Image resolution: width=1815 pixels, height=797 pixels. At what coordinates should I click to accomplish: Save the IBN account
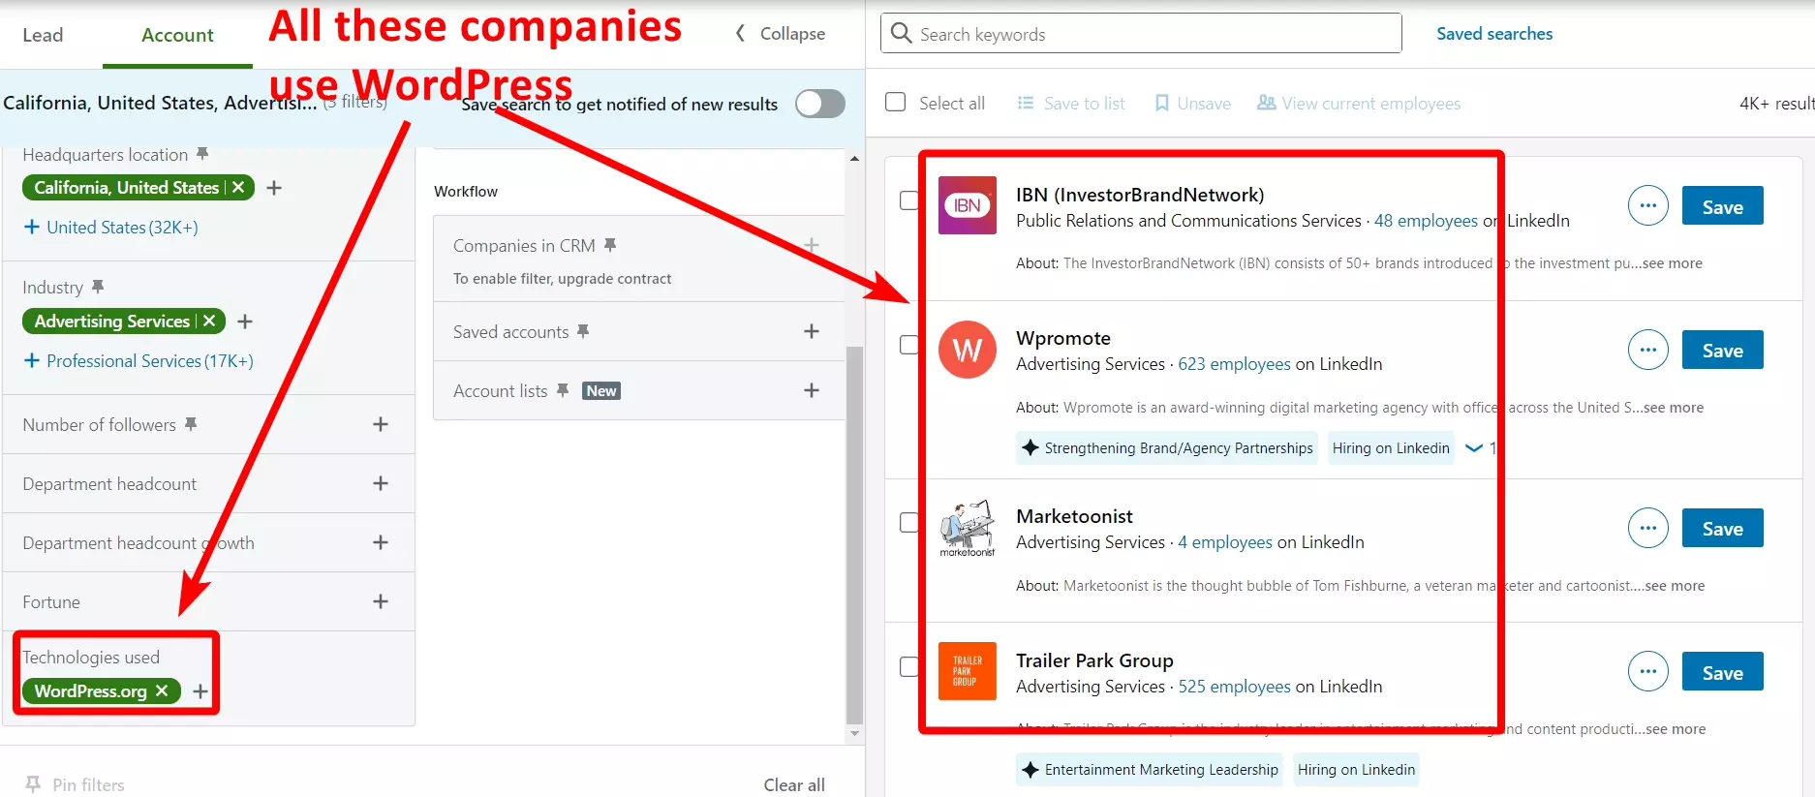click(1722, 206)
